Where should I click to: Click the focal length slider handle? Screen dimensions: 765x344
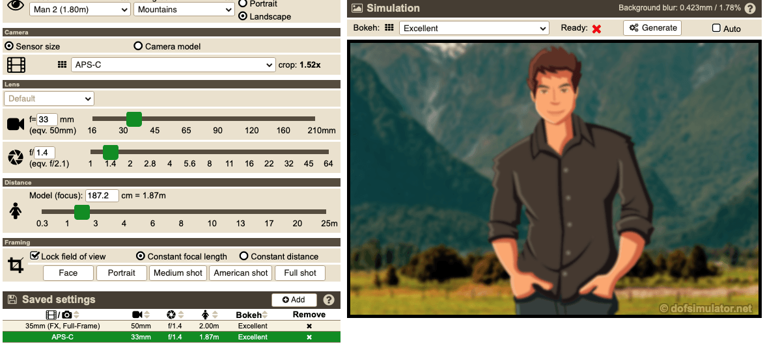134,119
